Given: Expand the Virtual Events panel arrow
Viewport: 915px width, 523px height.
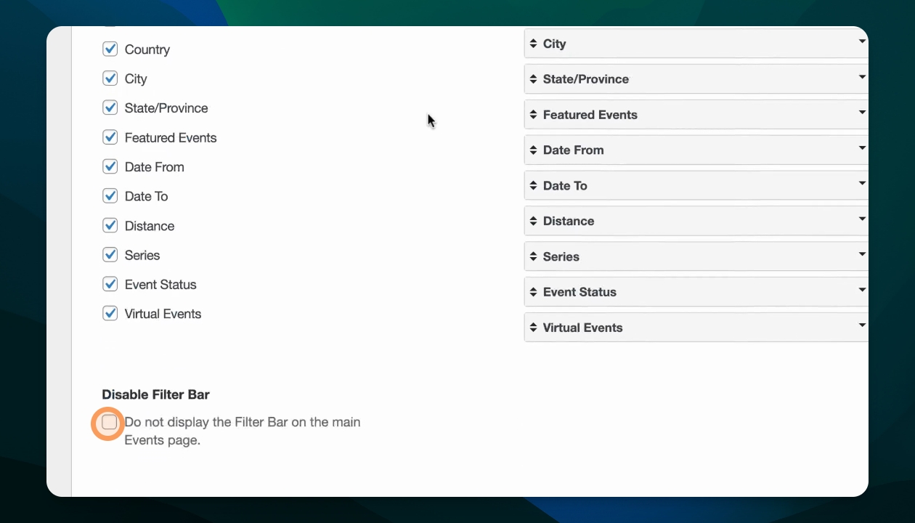Looking at the screenshot, I should pos(862,325).
